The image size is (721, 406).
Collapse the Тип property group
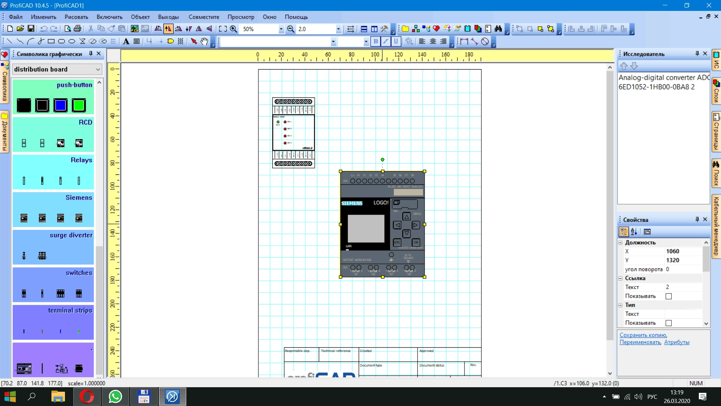click(x=621, y=305)
